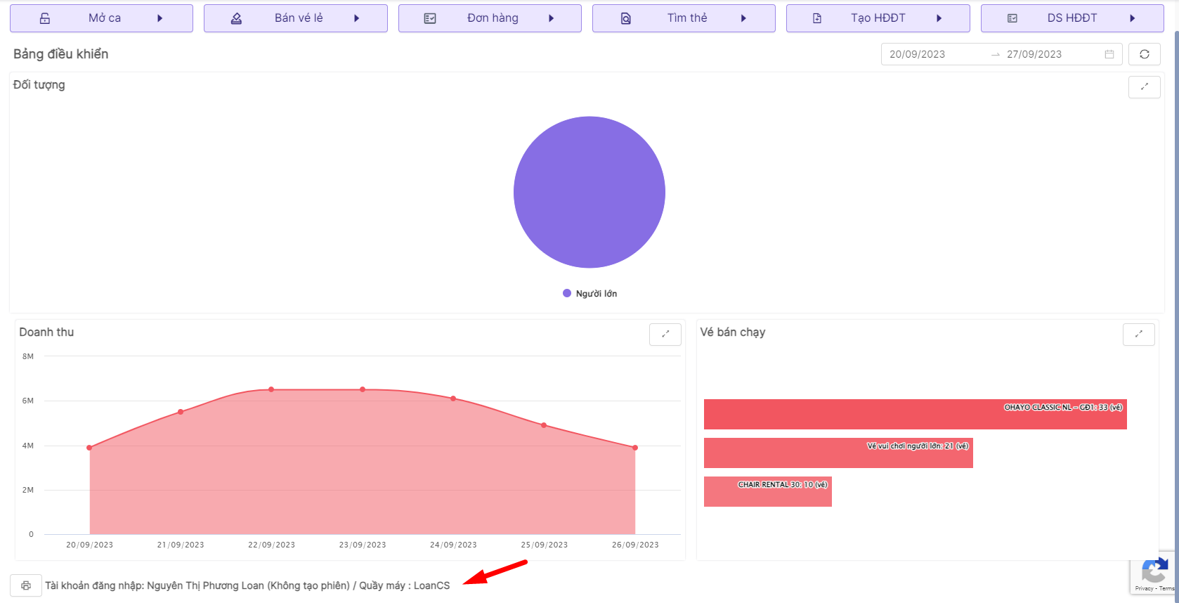The width and height of the screenshot is (1179, 603).
Task: Click the start date 20/09/2023 field
Action: point(917,54)
